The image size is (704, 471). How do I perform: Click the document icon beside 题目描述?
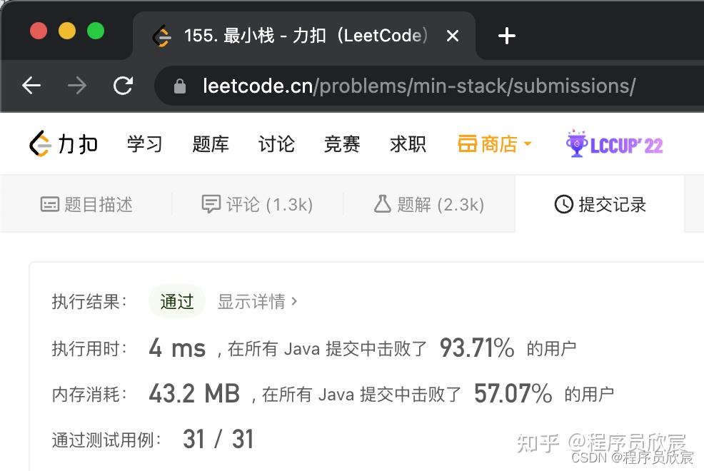pyautogui.click(x=49, y=204)
